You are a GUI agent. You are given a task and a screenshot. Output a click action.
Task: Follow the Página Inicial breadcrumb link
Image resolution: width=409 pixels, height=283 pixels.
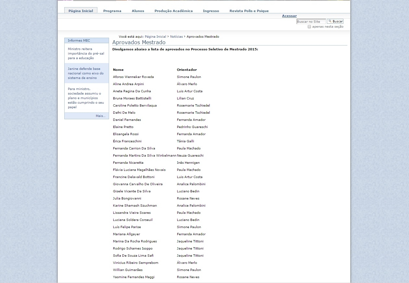[x=155, y=37]
